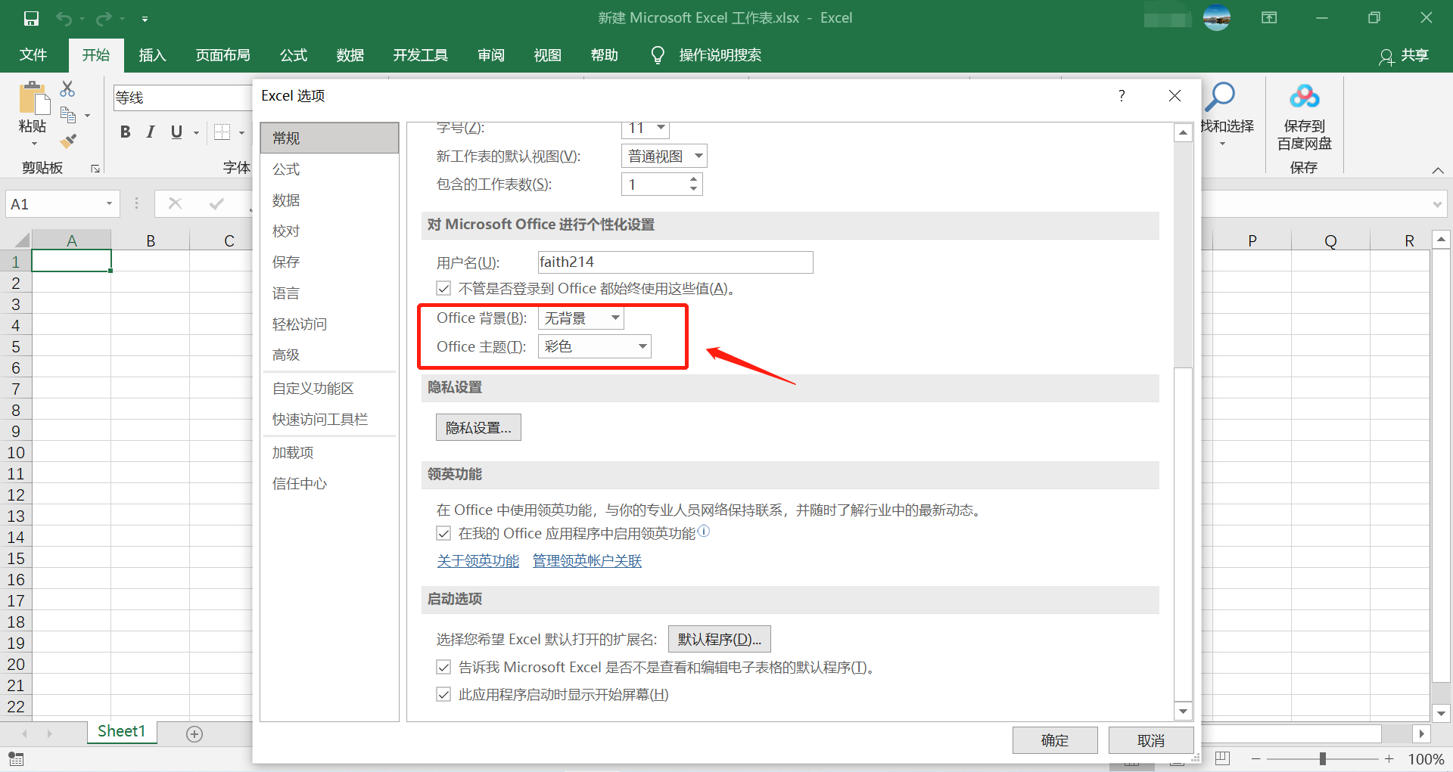Toggle 不管是否登录到 Office 都始终使用这些值
This screenshot has width=1453, height=772.
(443, 288)
